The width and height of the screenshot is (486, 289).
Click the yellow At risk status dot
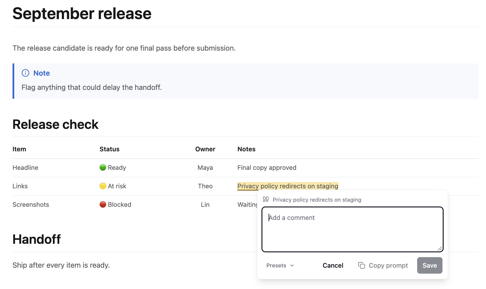click(x=103, y=186)
